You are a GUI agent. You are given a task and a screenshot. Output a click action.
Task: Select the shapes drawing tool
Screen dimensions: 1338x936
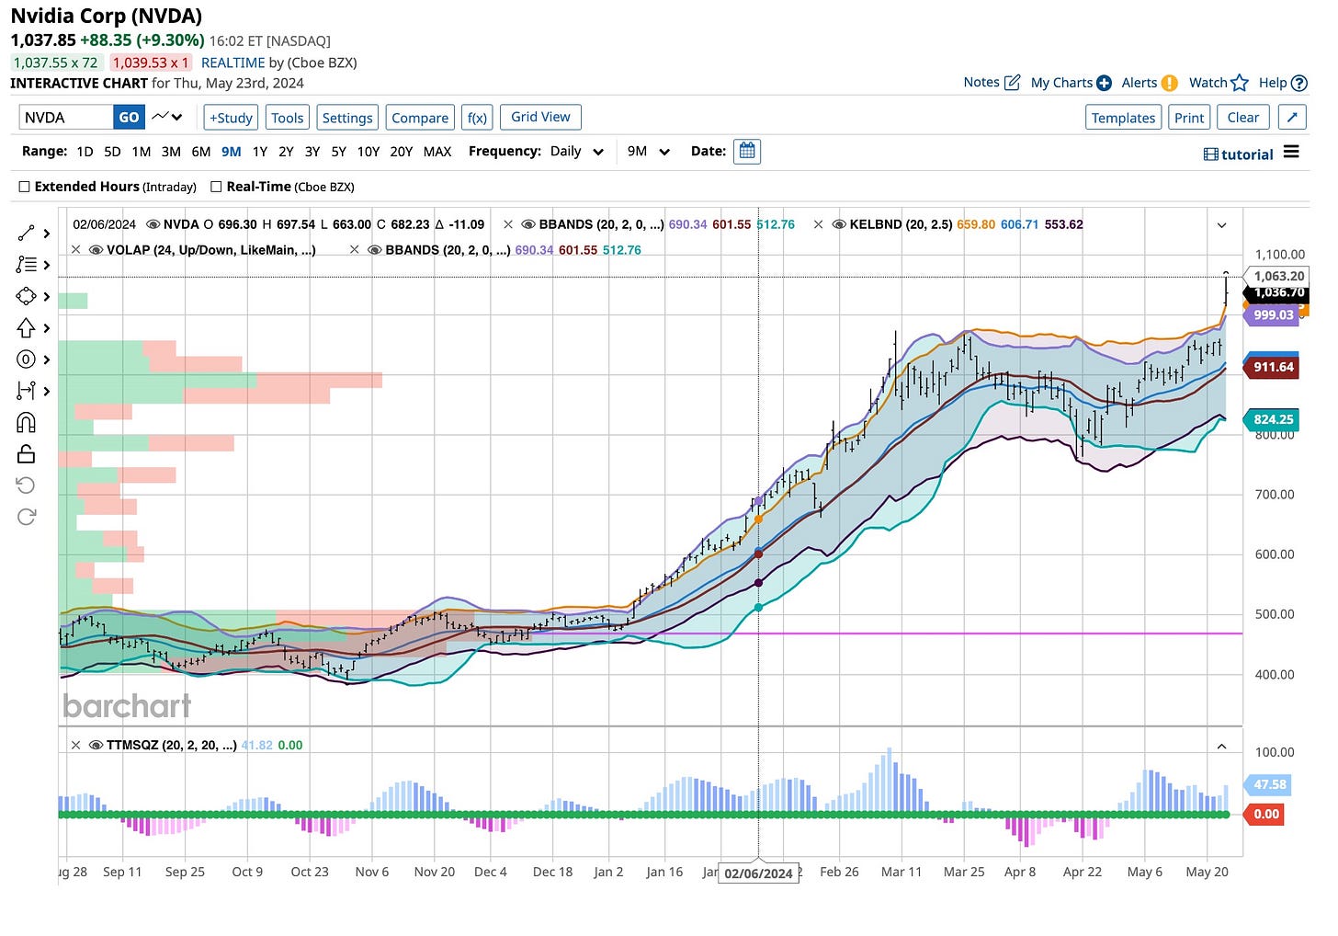tap(26, 296)
